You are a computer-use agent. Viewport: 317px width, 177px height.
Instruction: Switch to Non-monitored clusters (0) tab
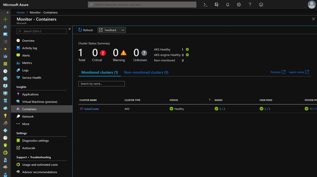click(x=146, y=73)
